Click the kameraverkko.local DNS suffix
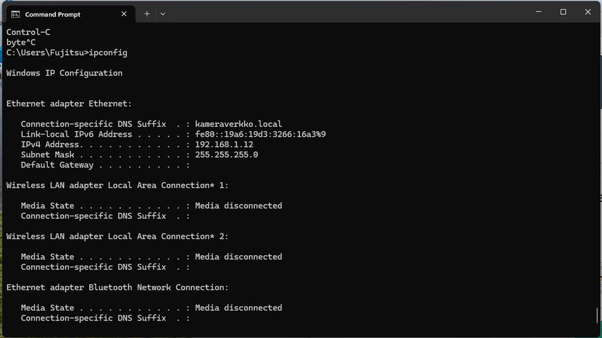602x338 pixels. [238, 124]
